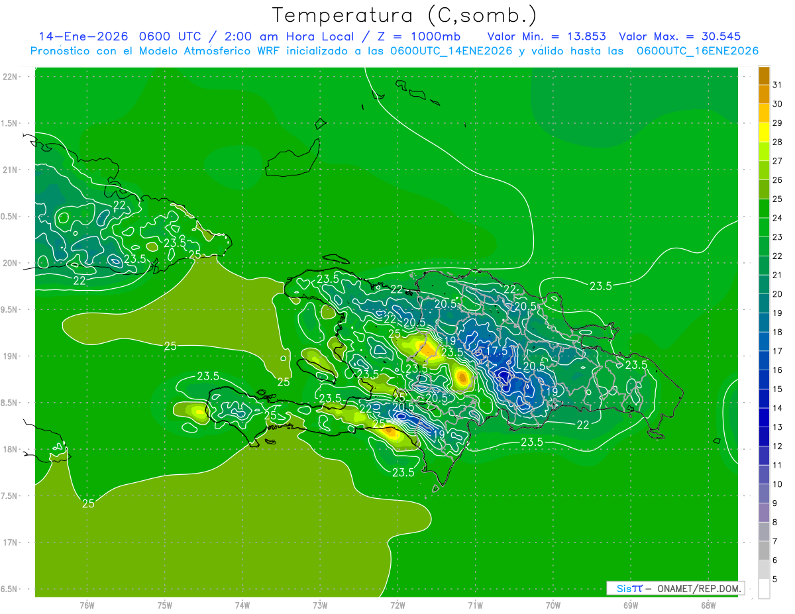Click the '17N' latitude axis label

[11, 542]
